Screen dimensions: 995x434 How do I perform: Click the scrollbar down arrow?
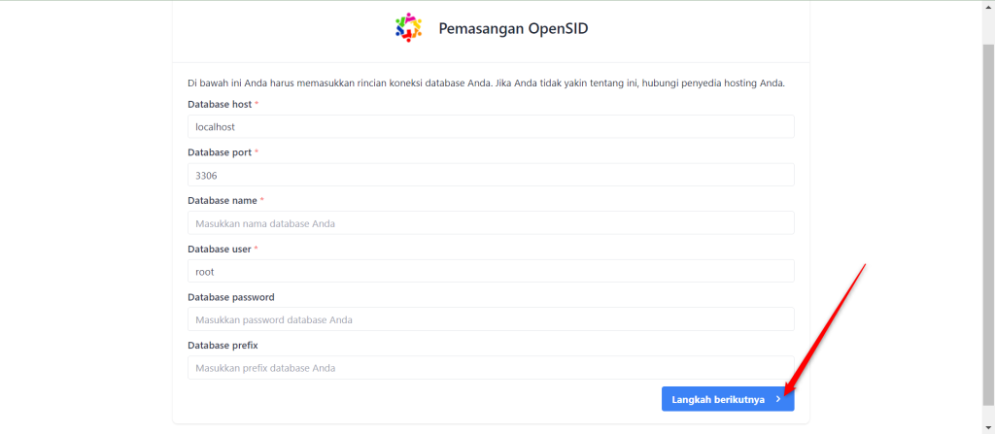click(x=988, y=428)
